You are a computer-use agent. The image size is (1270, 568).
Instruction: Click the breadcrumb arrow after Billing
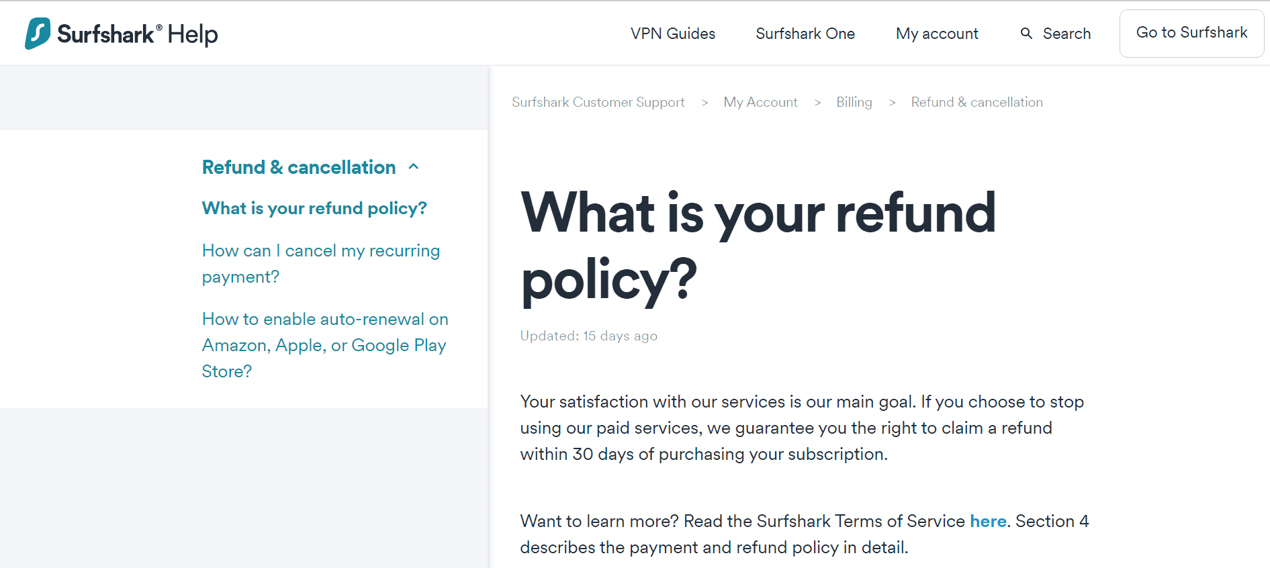tap(892, 103)
